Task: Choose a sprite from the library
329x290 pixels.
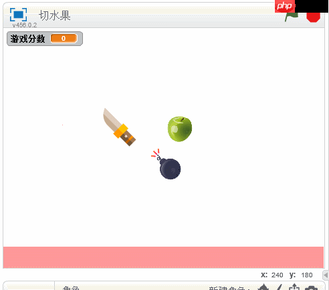Action: coord(263,287)
